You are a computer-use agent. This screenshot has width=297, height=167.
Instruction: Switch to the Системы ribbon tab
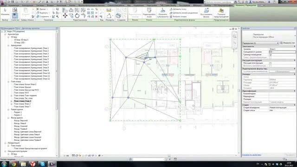(40, 6)
